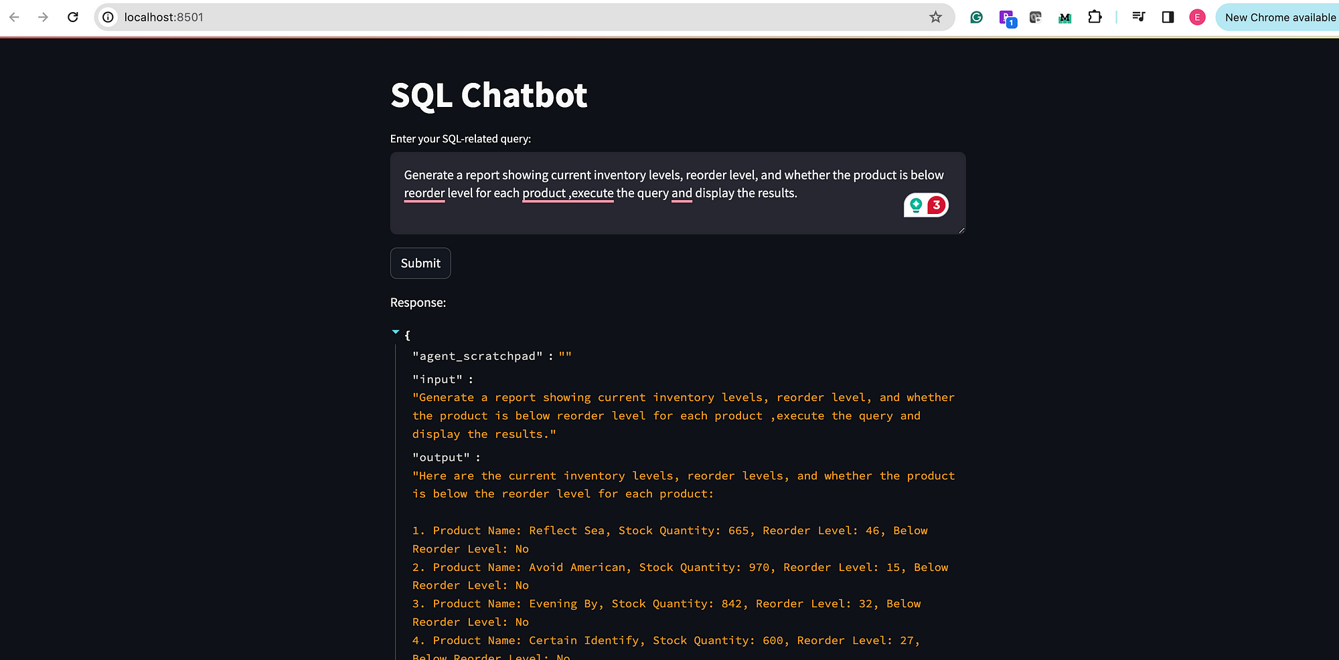Bookmark this page using the star icon
Viewport: 1339px width, 660px height.
935,17
